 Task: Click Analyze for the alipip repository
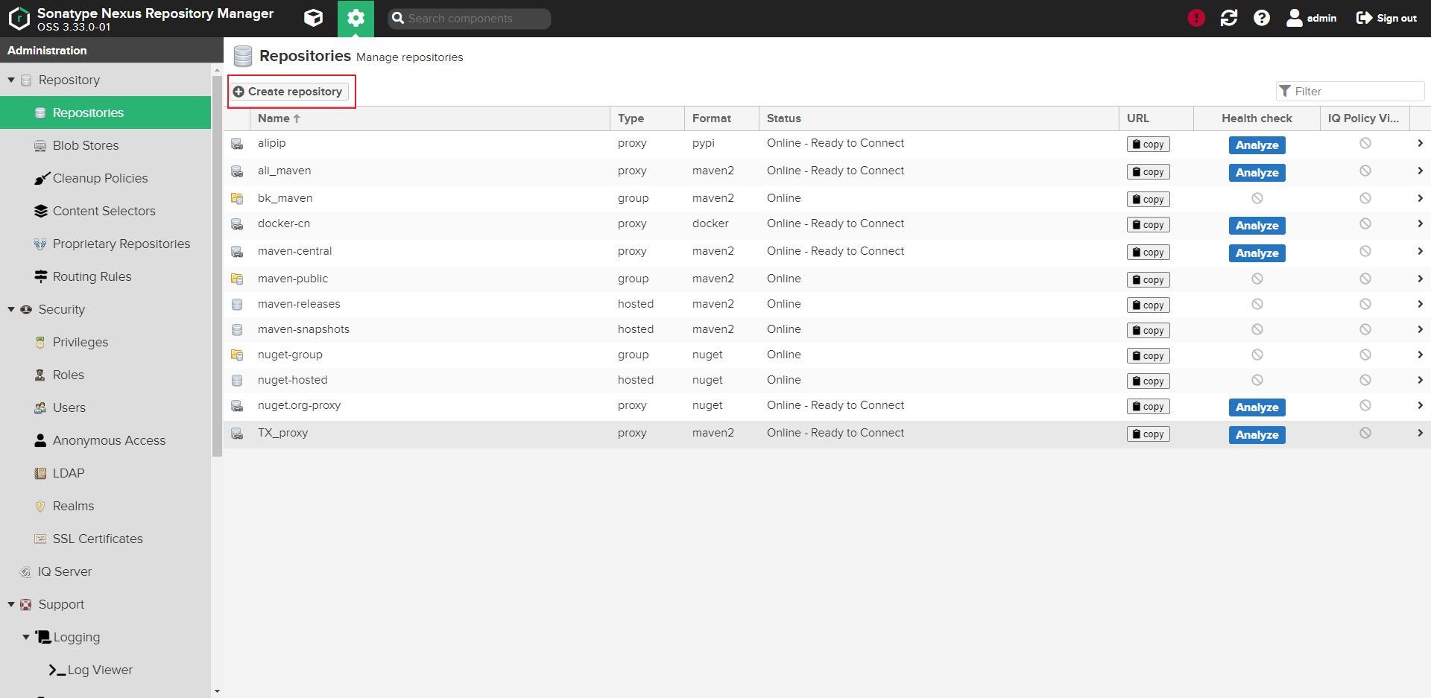1257,145
